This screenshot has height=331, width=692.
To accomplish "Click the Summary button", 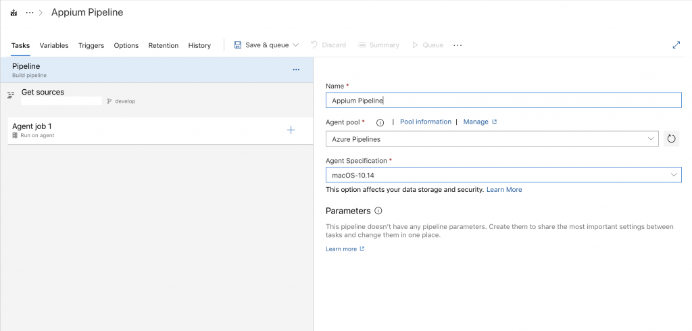I will click(x=378, y=45).
